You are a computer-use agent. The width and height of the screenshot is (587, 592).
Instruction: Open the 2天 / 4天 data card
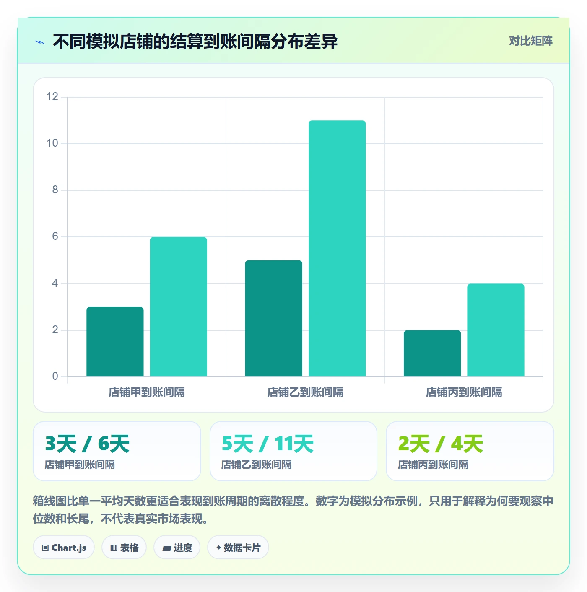click(x=470, y=451)
